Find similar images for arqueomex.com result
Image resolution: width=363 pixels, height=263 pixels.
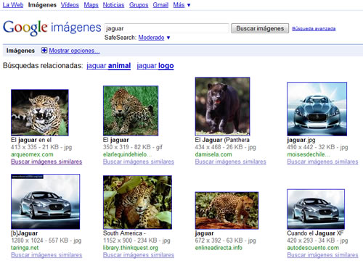point(46,162)
